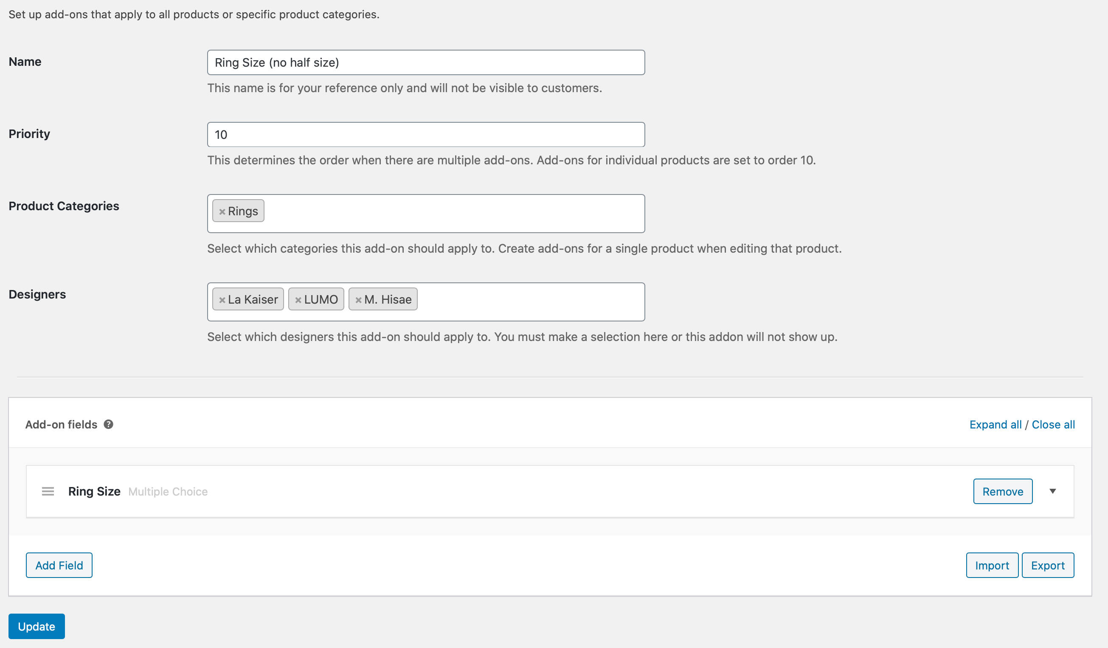Click the Add-on fields help icon
Image resolution: width=1108 pixels, height=648 pixels.
[x=109, y=424]
